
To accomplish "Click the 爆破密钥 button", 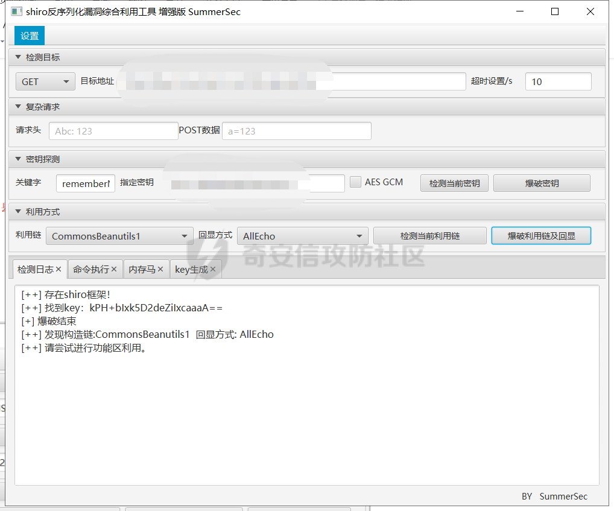I will (x=542, y=183).
